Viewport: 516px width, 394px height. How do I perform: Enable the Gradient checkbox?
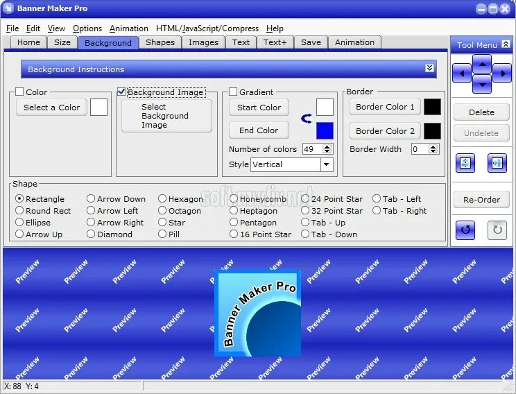232,92
